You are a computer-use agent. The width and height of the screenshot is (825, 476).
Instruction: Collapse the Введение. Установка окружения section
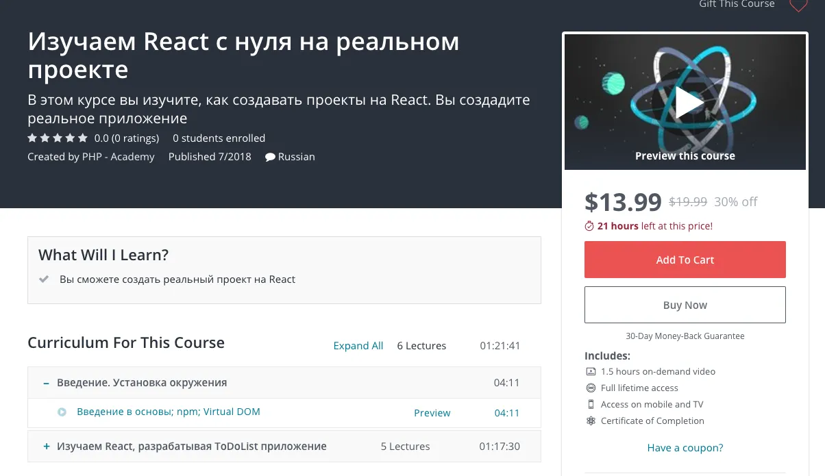click(x=47, y=383)
